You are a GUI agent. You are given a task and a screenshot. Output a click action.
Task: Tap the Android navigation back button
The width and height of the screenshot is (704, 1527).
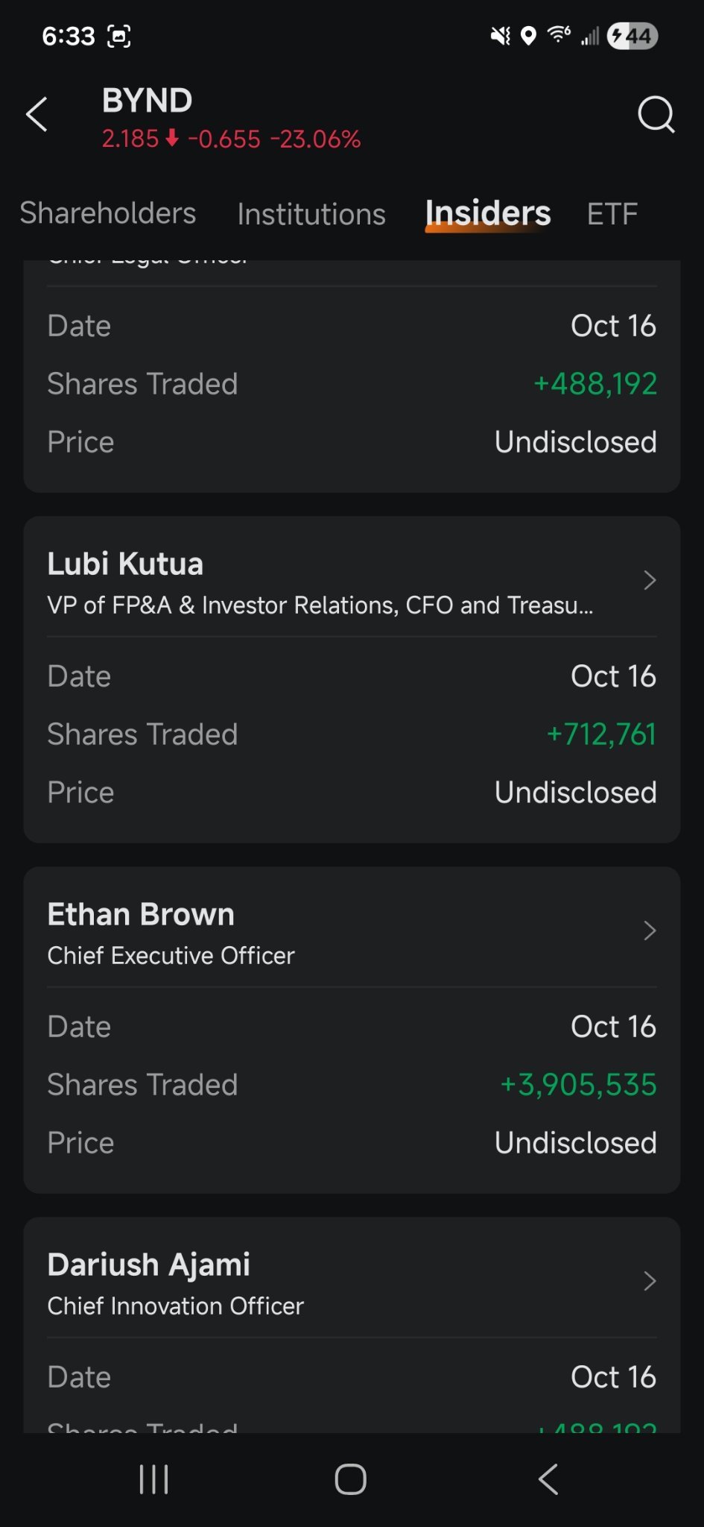point(548,1479)
